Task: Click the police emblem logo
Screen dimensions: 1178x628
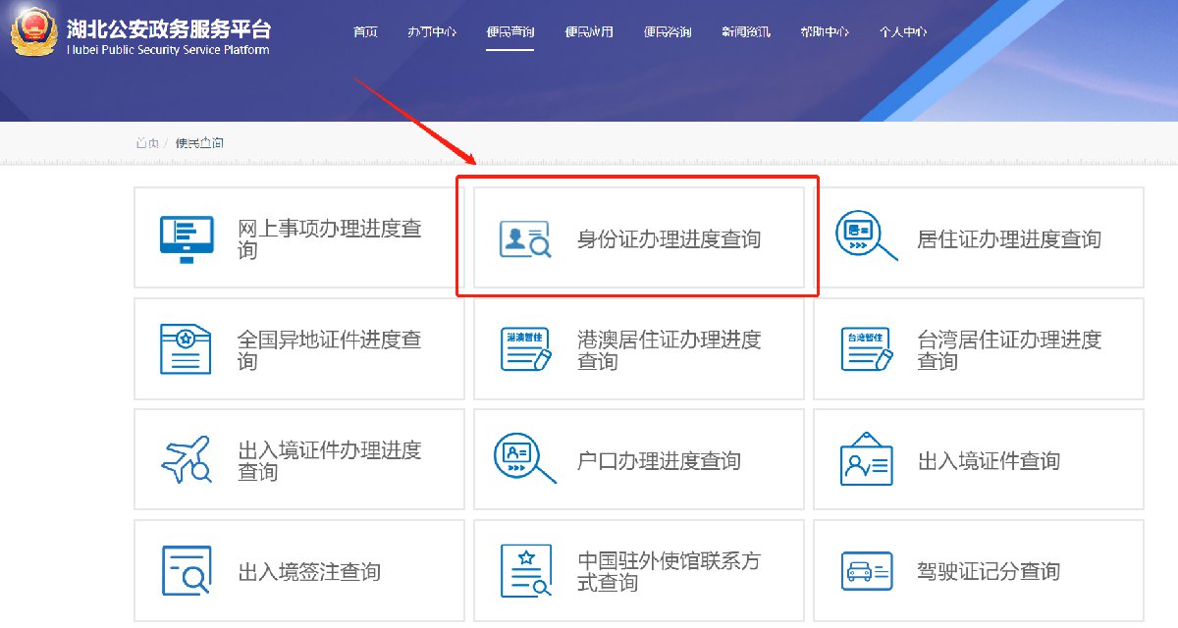Action: click(x=34, y=33)
